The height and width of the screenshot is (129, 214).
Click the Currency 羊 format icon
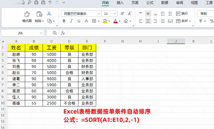[x=201, y=21]
